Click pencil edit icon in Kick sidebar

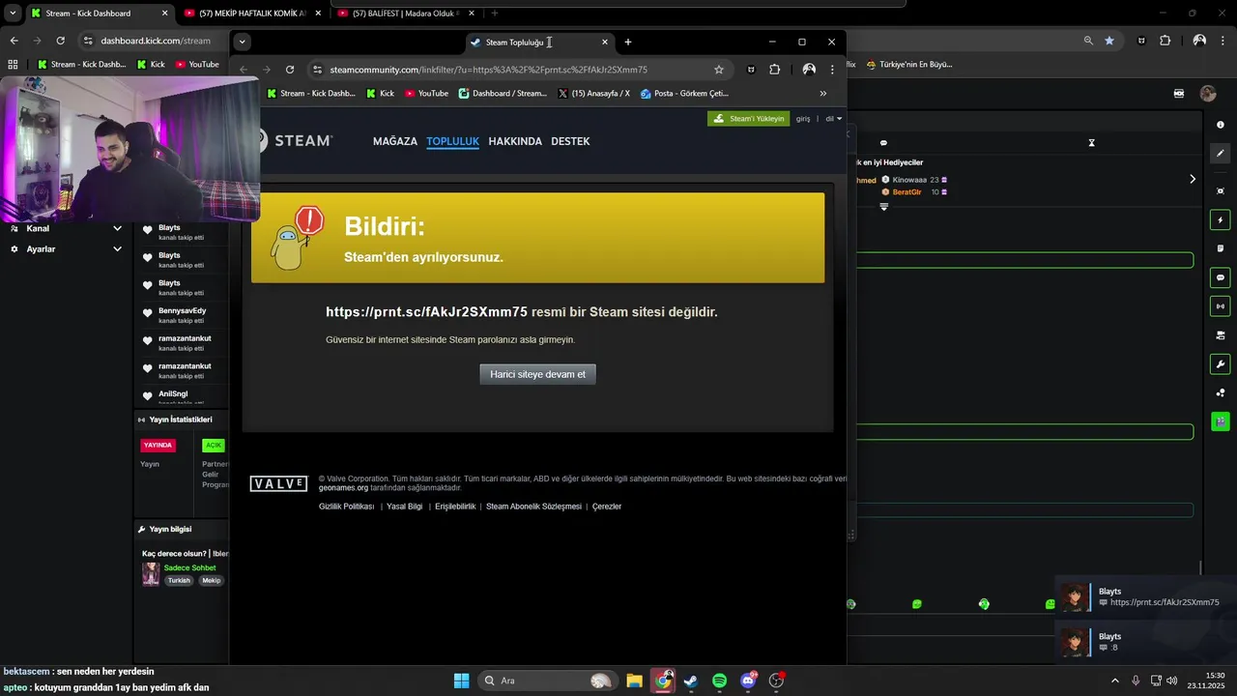(1221, 154)
